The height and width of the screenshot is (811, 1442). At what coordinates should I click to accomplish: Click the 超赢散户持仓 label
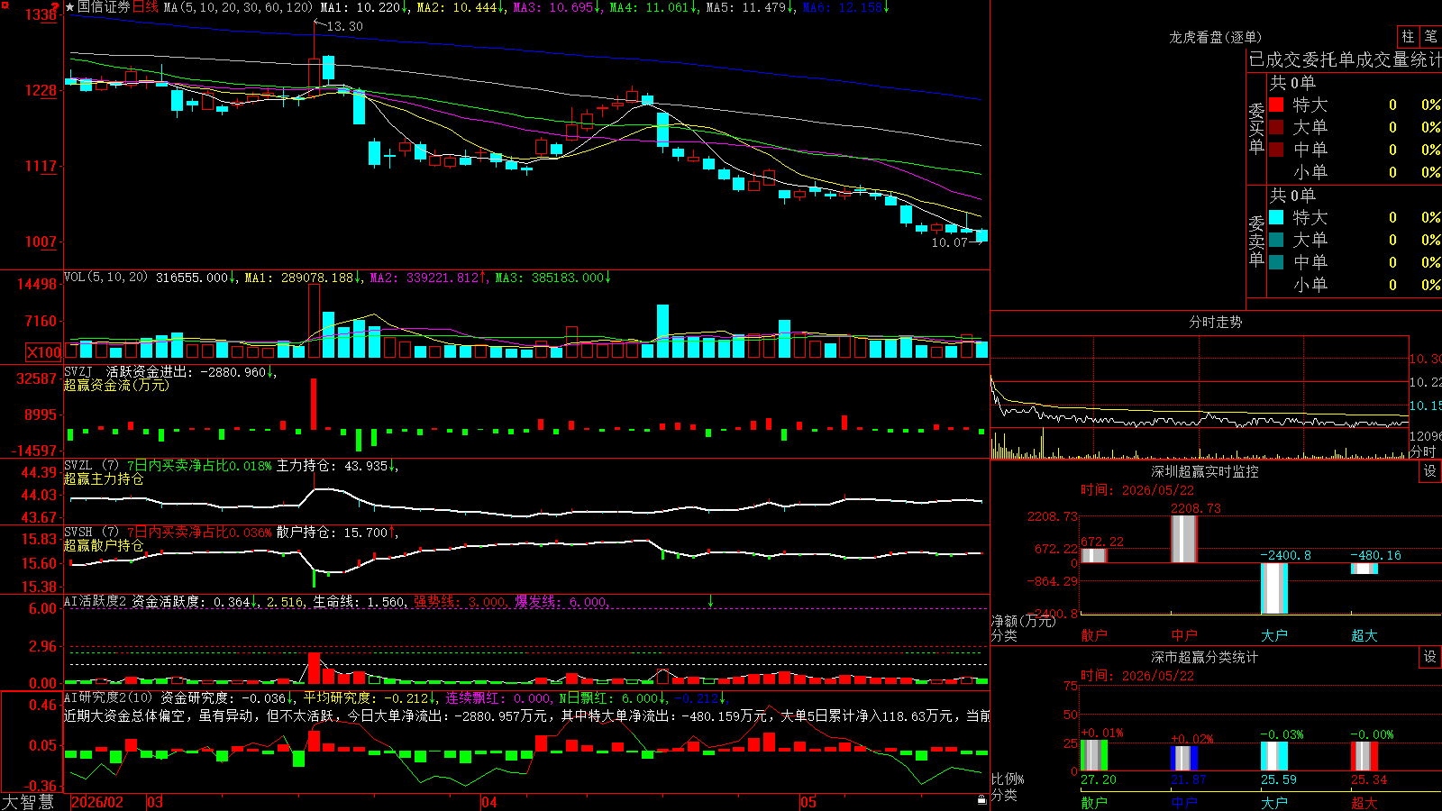[104, 545]
